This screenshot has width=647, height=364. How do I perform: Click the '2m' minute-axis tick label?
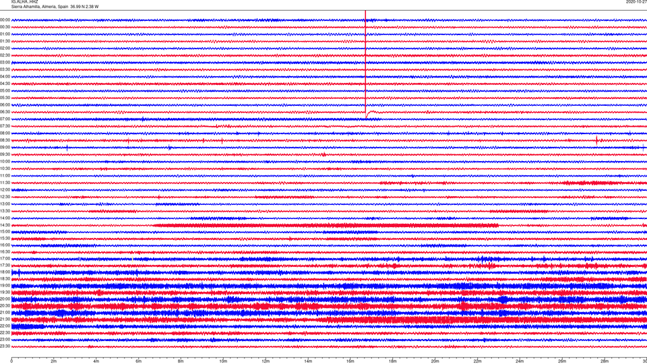click(54, 361)
